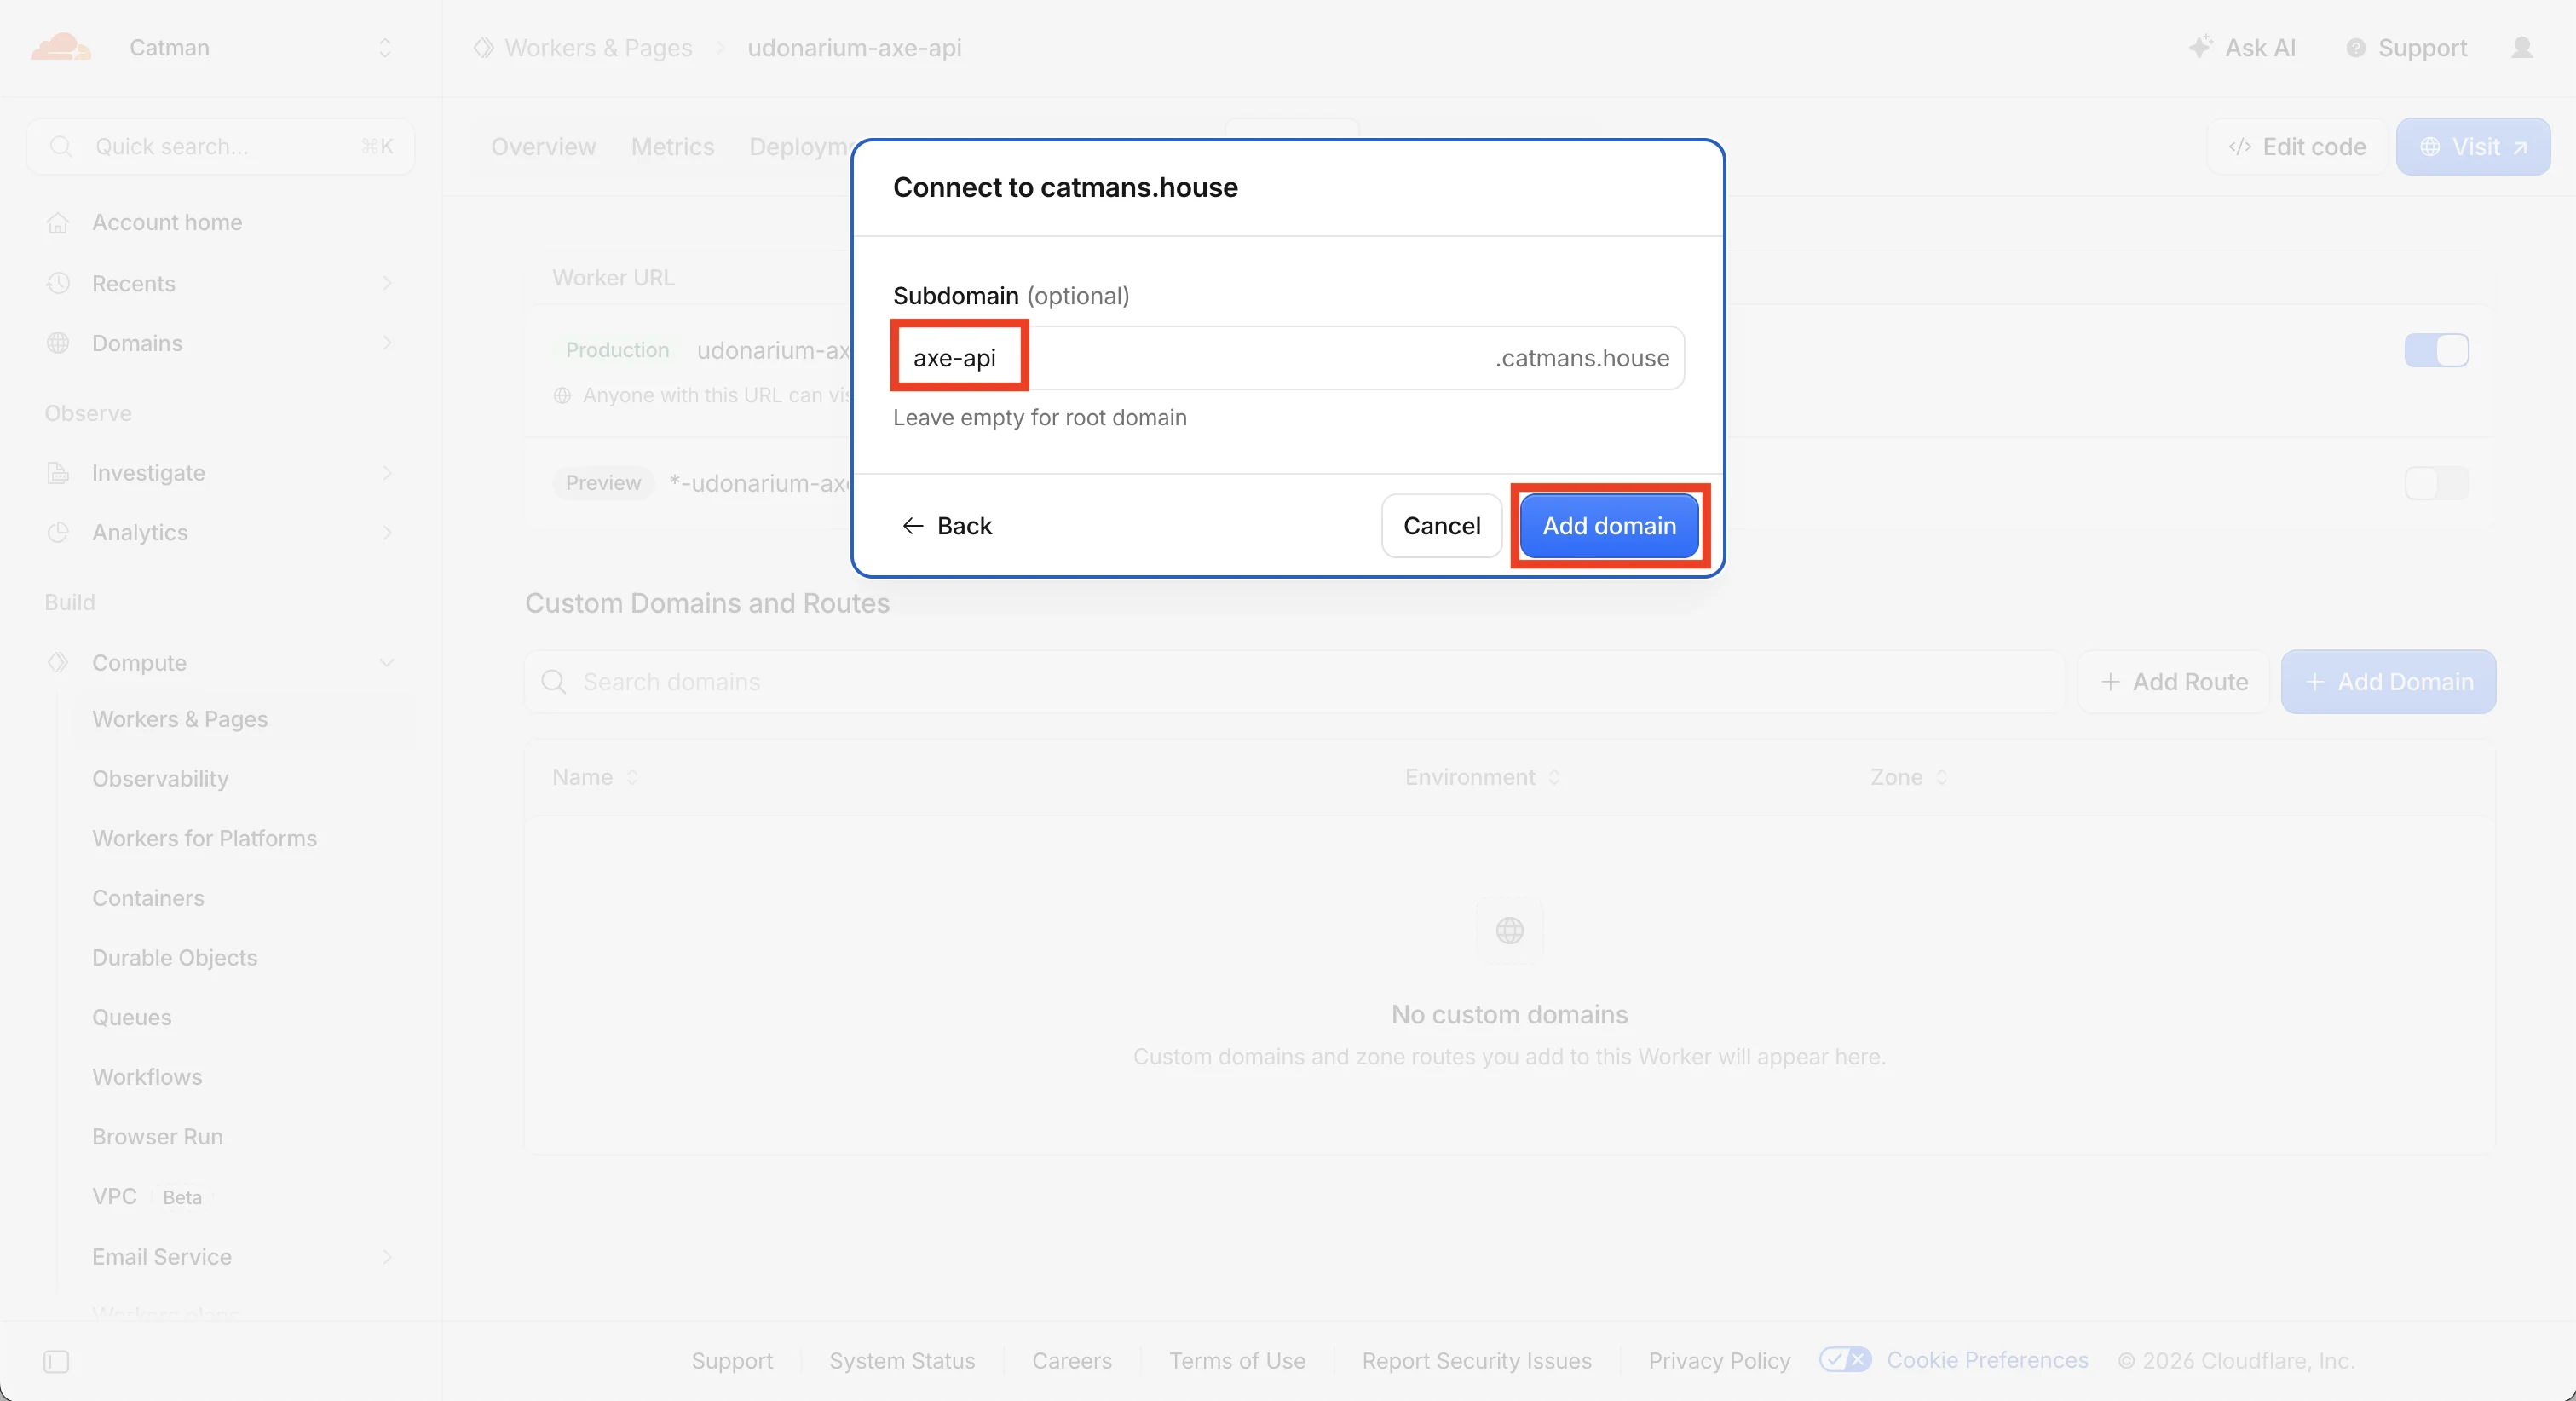
Task: Focus the Search domains field
Action: 1294,682
